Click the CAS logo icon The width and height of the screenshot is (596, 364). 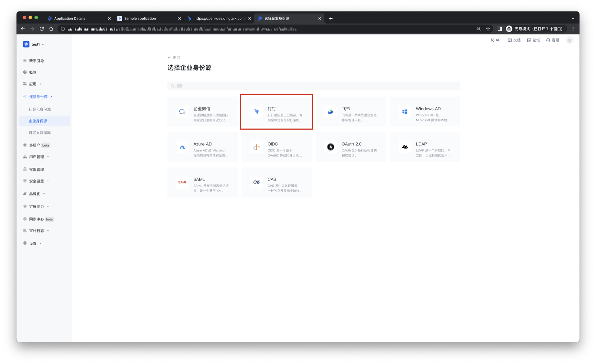pos(256,182)
